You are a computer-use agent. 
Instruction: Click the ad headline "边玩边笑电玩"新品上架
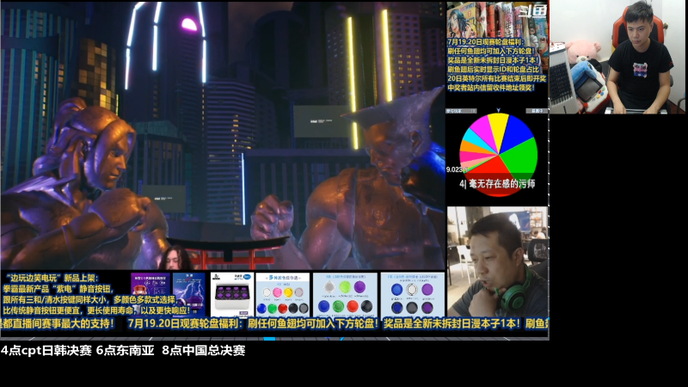tap(52, 278)
